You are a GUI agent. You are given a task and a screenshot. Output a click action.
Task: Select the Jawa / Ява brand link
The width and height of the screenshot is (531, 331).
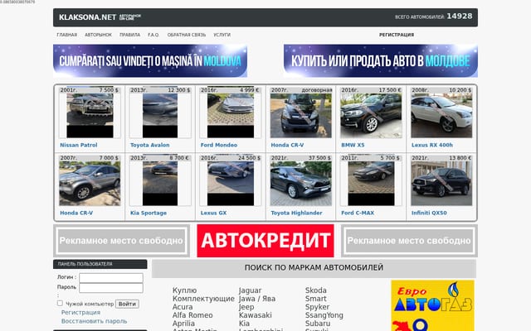point(257,299)
